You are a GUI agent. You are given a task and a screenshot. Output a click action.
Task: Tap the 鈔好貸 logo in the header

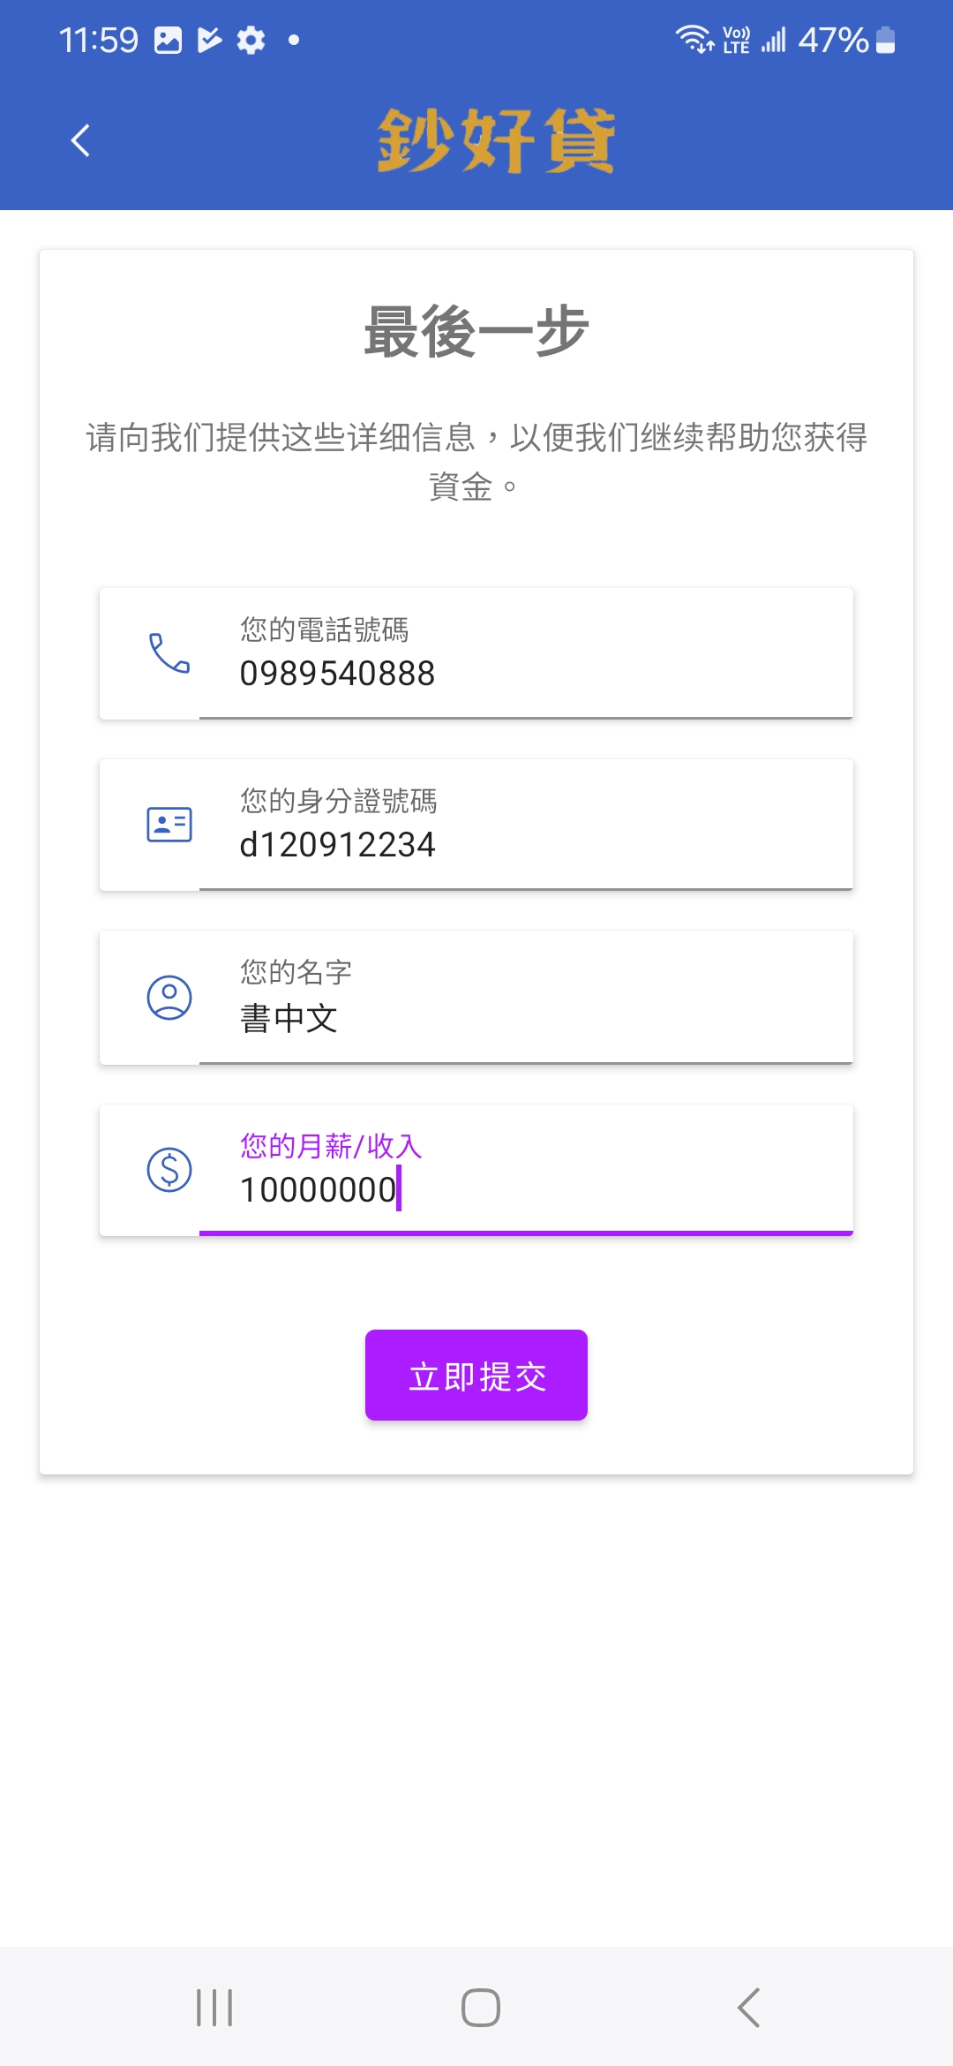[x=495, y=140]
